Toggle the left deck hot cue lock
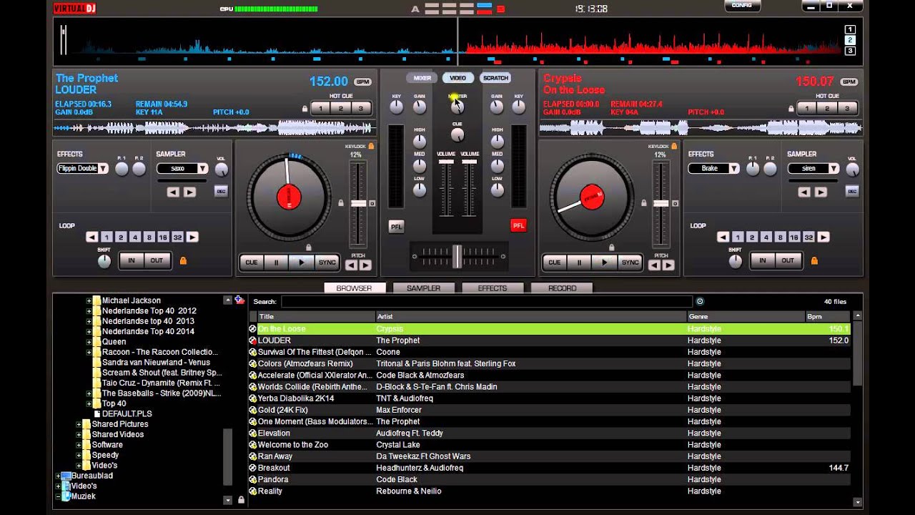The image size is (915, 515). tap(305, 109)
